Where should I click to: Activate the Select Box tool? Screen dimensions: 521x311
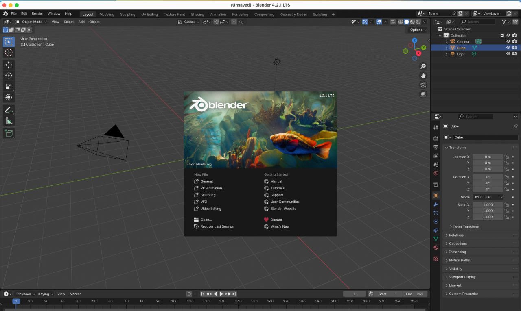pos(9,41)
